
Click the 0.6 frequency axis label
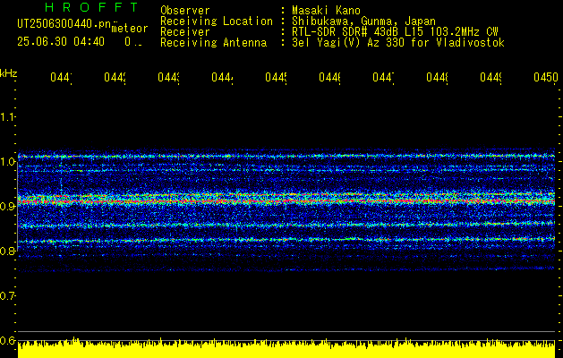point(7,340)
